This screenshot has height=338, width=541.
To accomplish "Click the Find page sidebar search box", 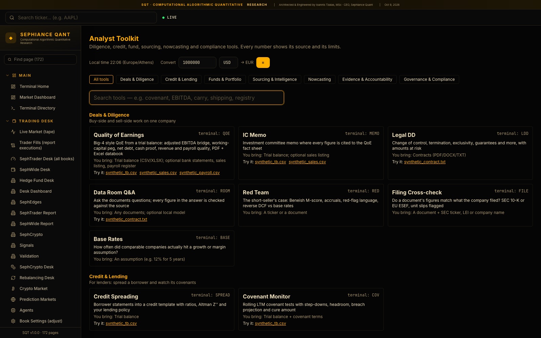I will 40,59.
